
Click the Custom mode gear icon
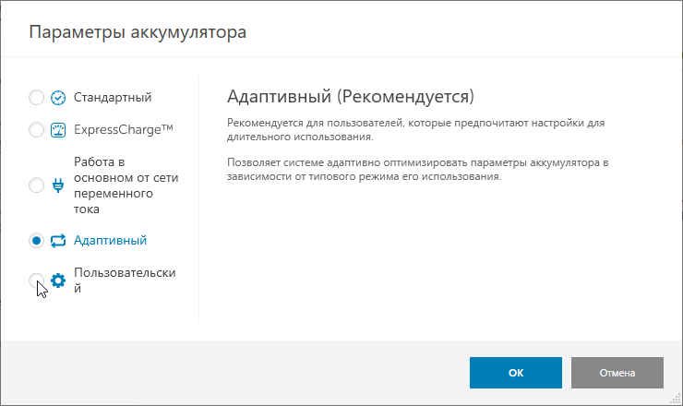(58, 281)
